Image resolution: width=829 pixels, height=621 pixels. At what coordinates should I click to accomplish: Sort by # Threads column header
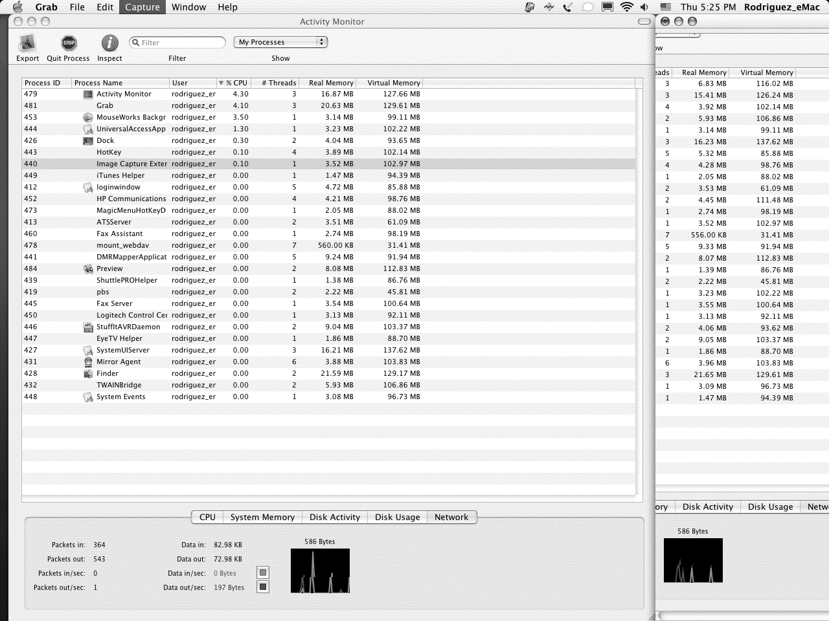(275, 83)
